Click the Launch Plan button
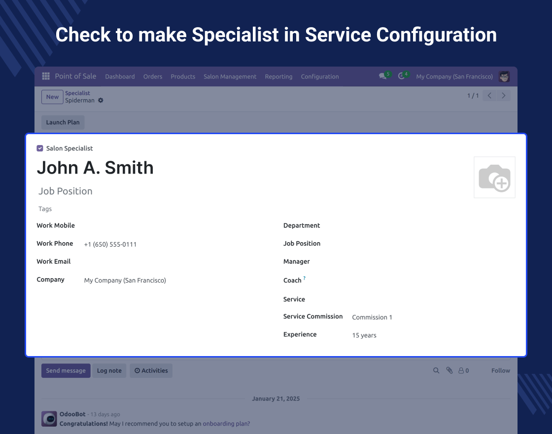552x434 pixels. pos(63,122)
